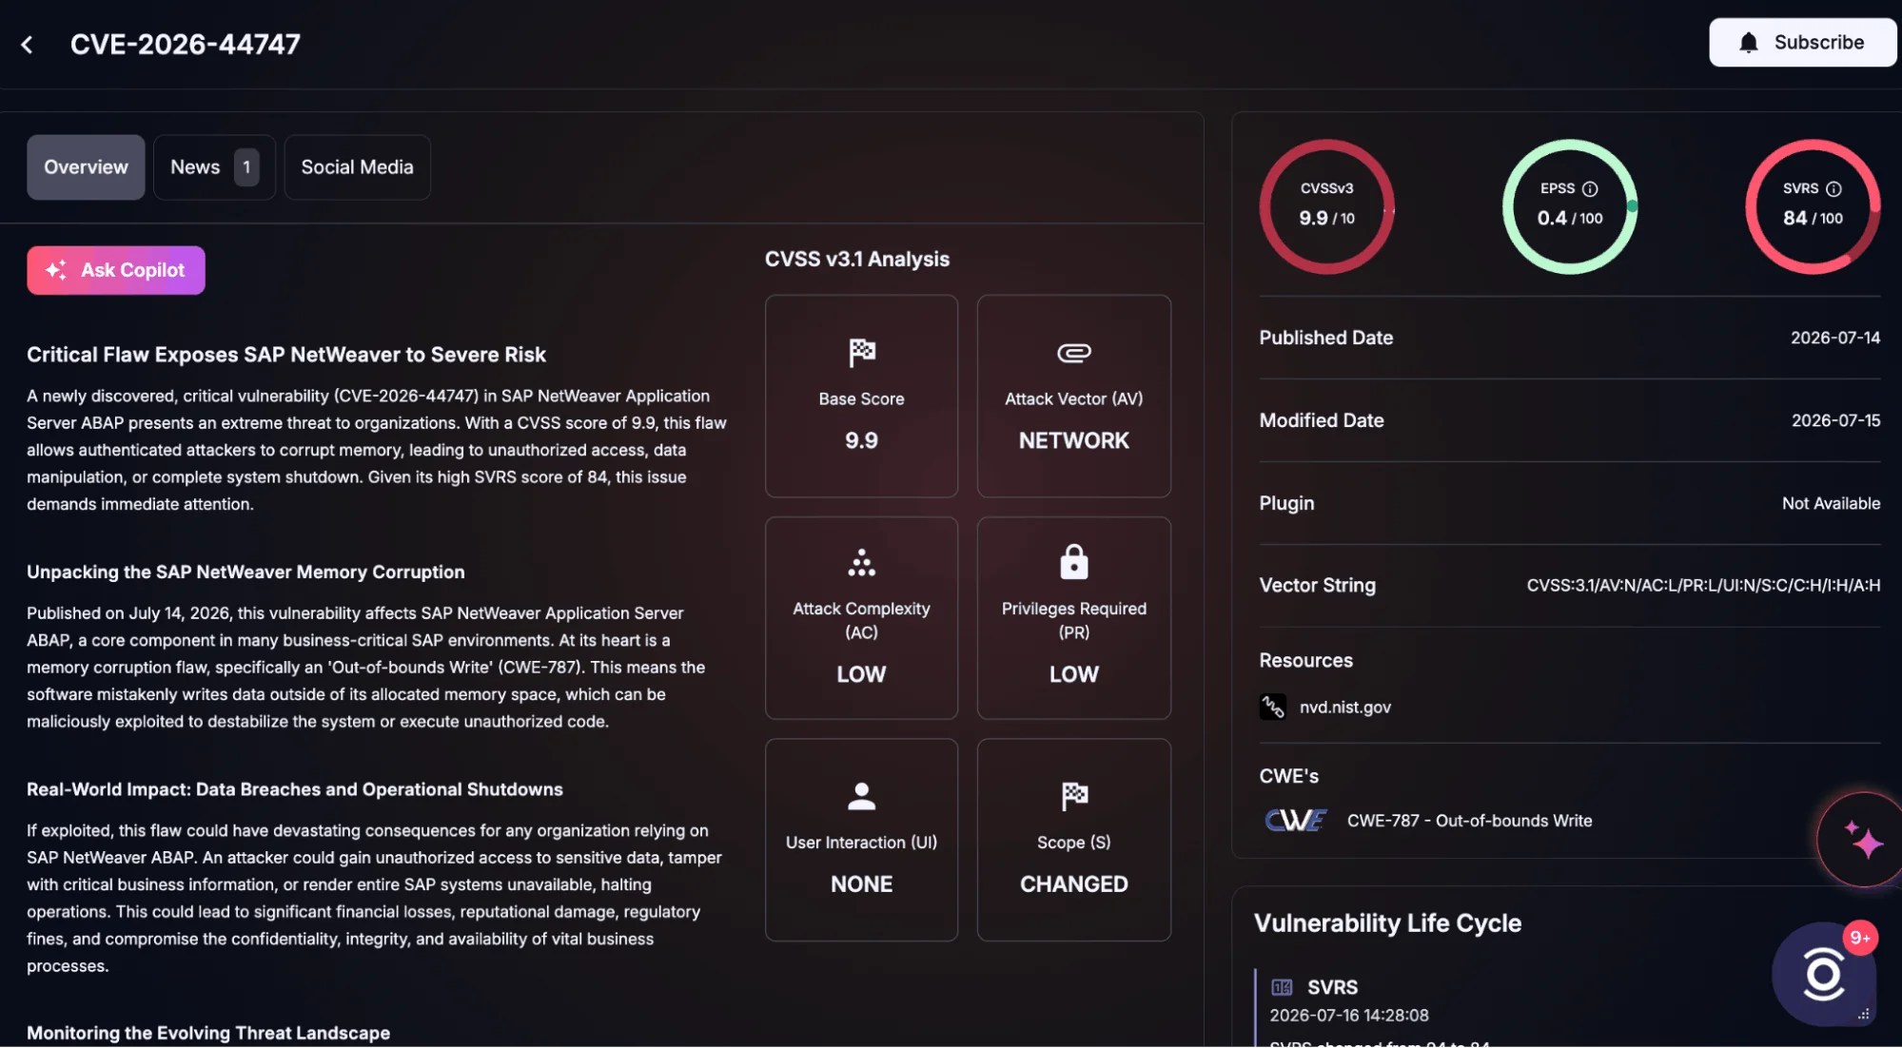
Task: Click the Attack Vector paperclip icon
Action: (1073, 353)
